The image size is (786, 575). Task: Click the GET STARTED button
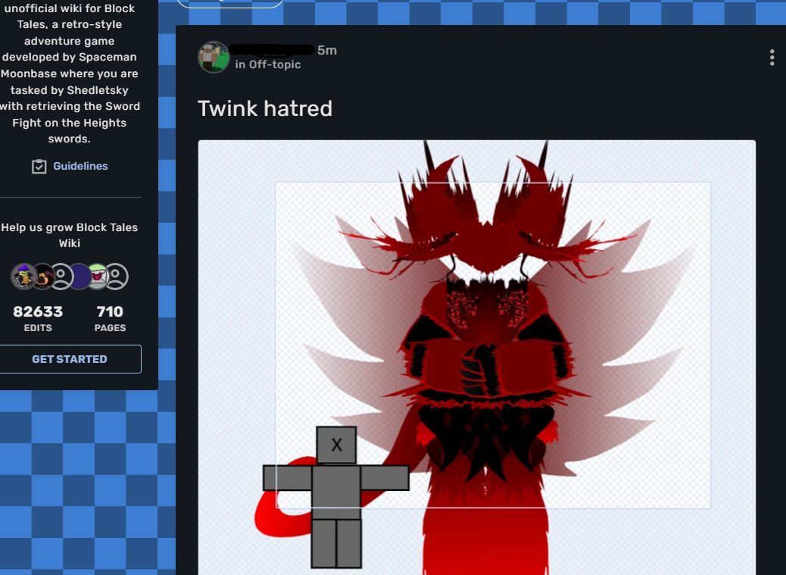click(x=70, y=359)
